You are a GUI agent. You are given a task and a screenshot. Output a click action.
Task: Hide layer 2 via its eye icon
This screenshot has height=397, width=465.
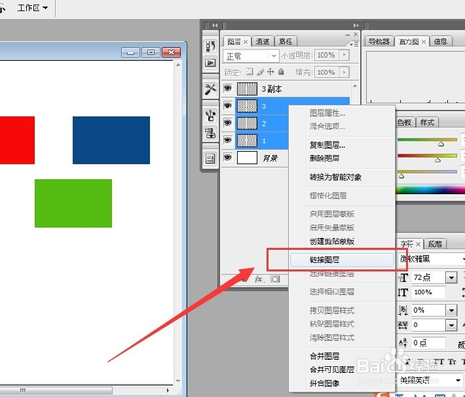tap(227, 122)
